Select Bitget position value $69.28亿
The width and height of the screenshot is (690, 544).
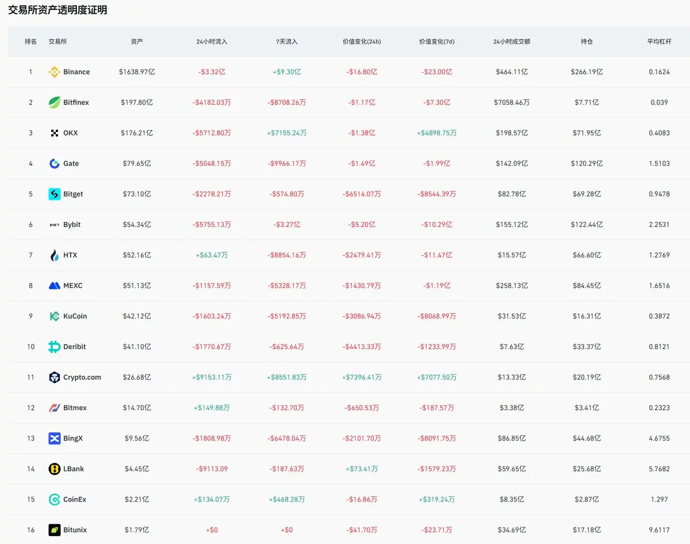pos(586,194)
